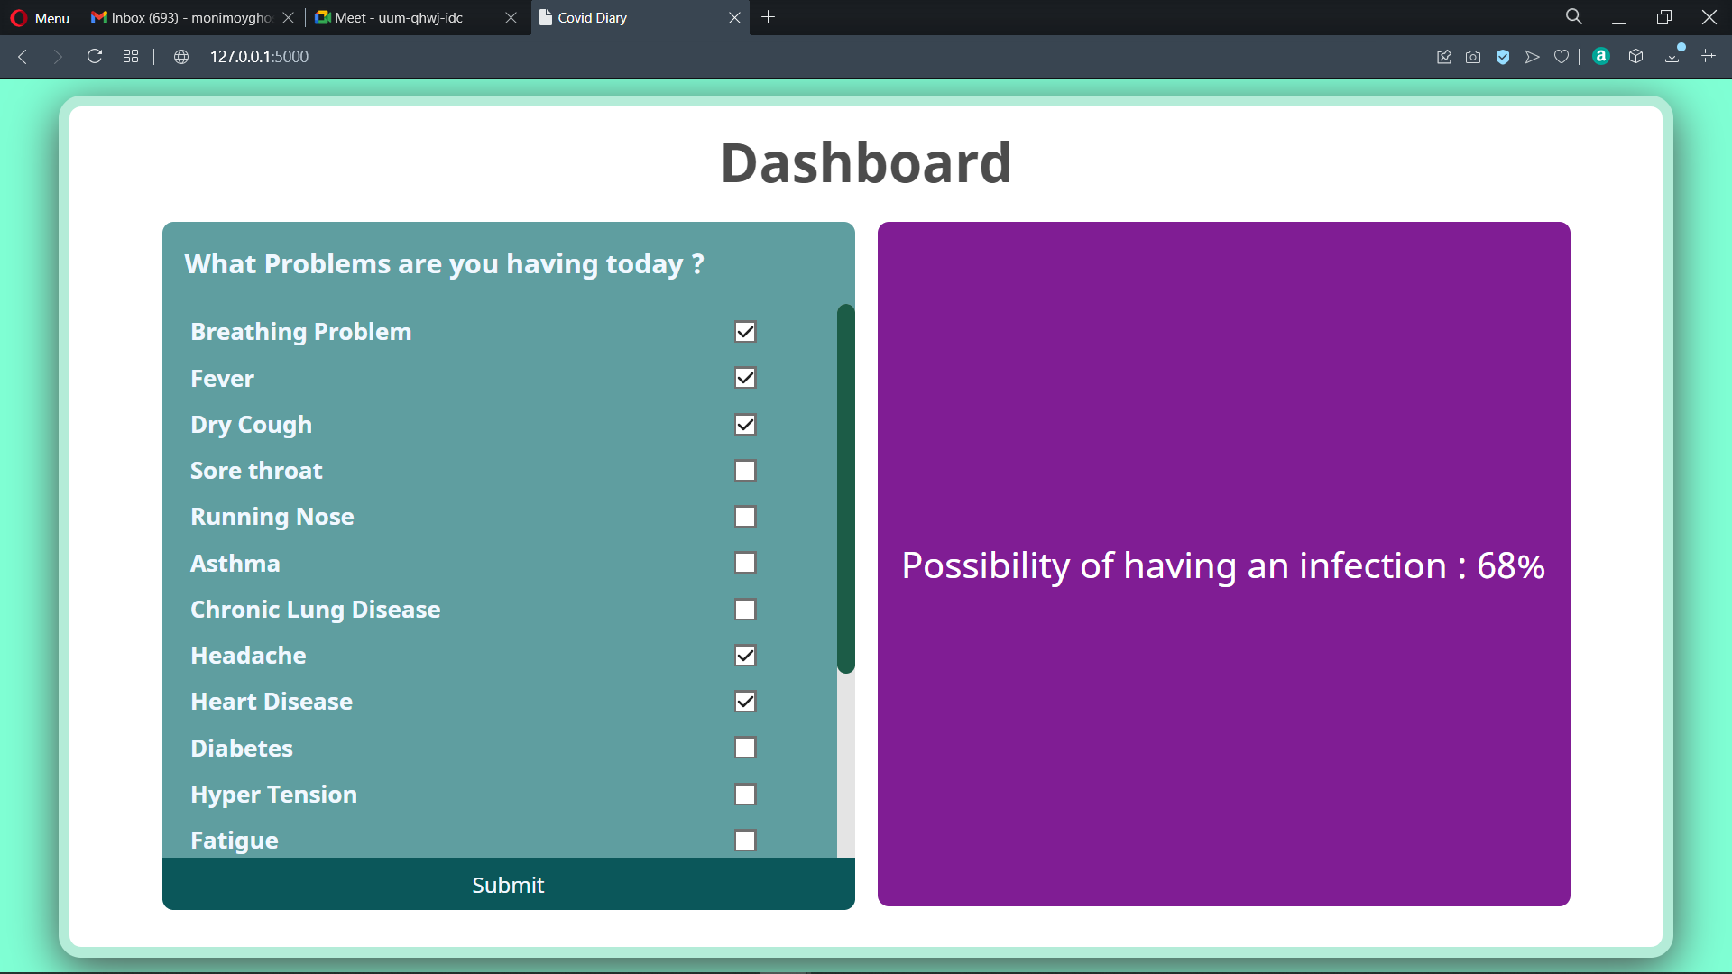Click the symptoms list scrollbar thumb
Screen dimensions: 1732x974
(x=845, y=488)
